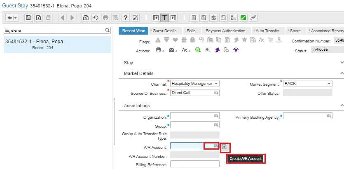Open the Market Segment dropdown

[x=329, y=84]
